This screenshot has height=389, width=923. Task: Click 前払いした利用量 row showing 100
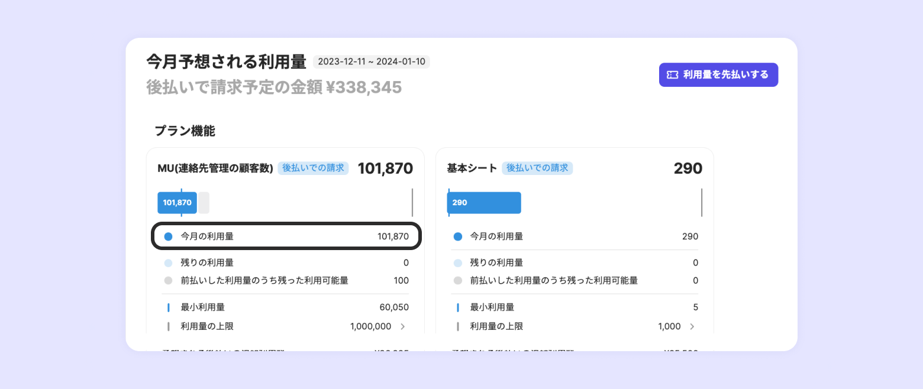(x=285, y=280)
